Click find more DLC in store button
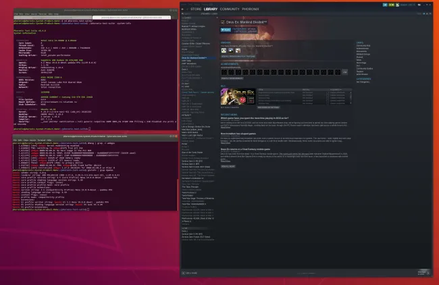This screenshot has height=285, width=439. click(268, 107)
